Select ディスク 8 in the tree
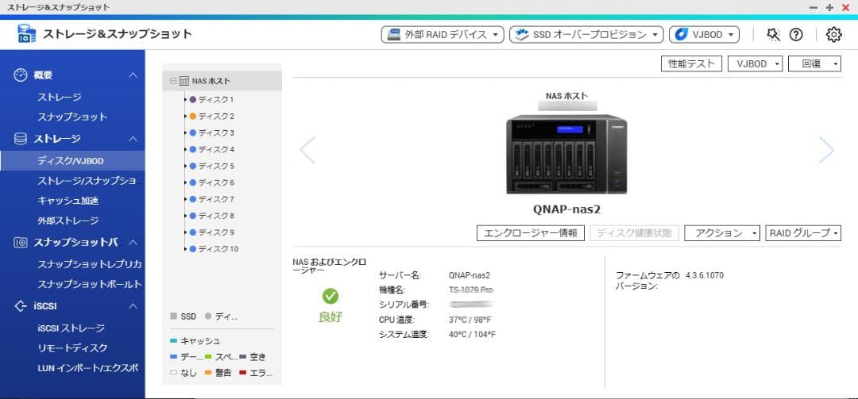This screenshot has height=399, width=858. (x=215, y=216)
